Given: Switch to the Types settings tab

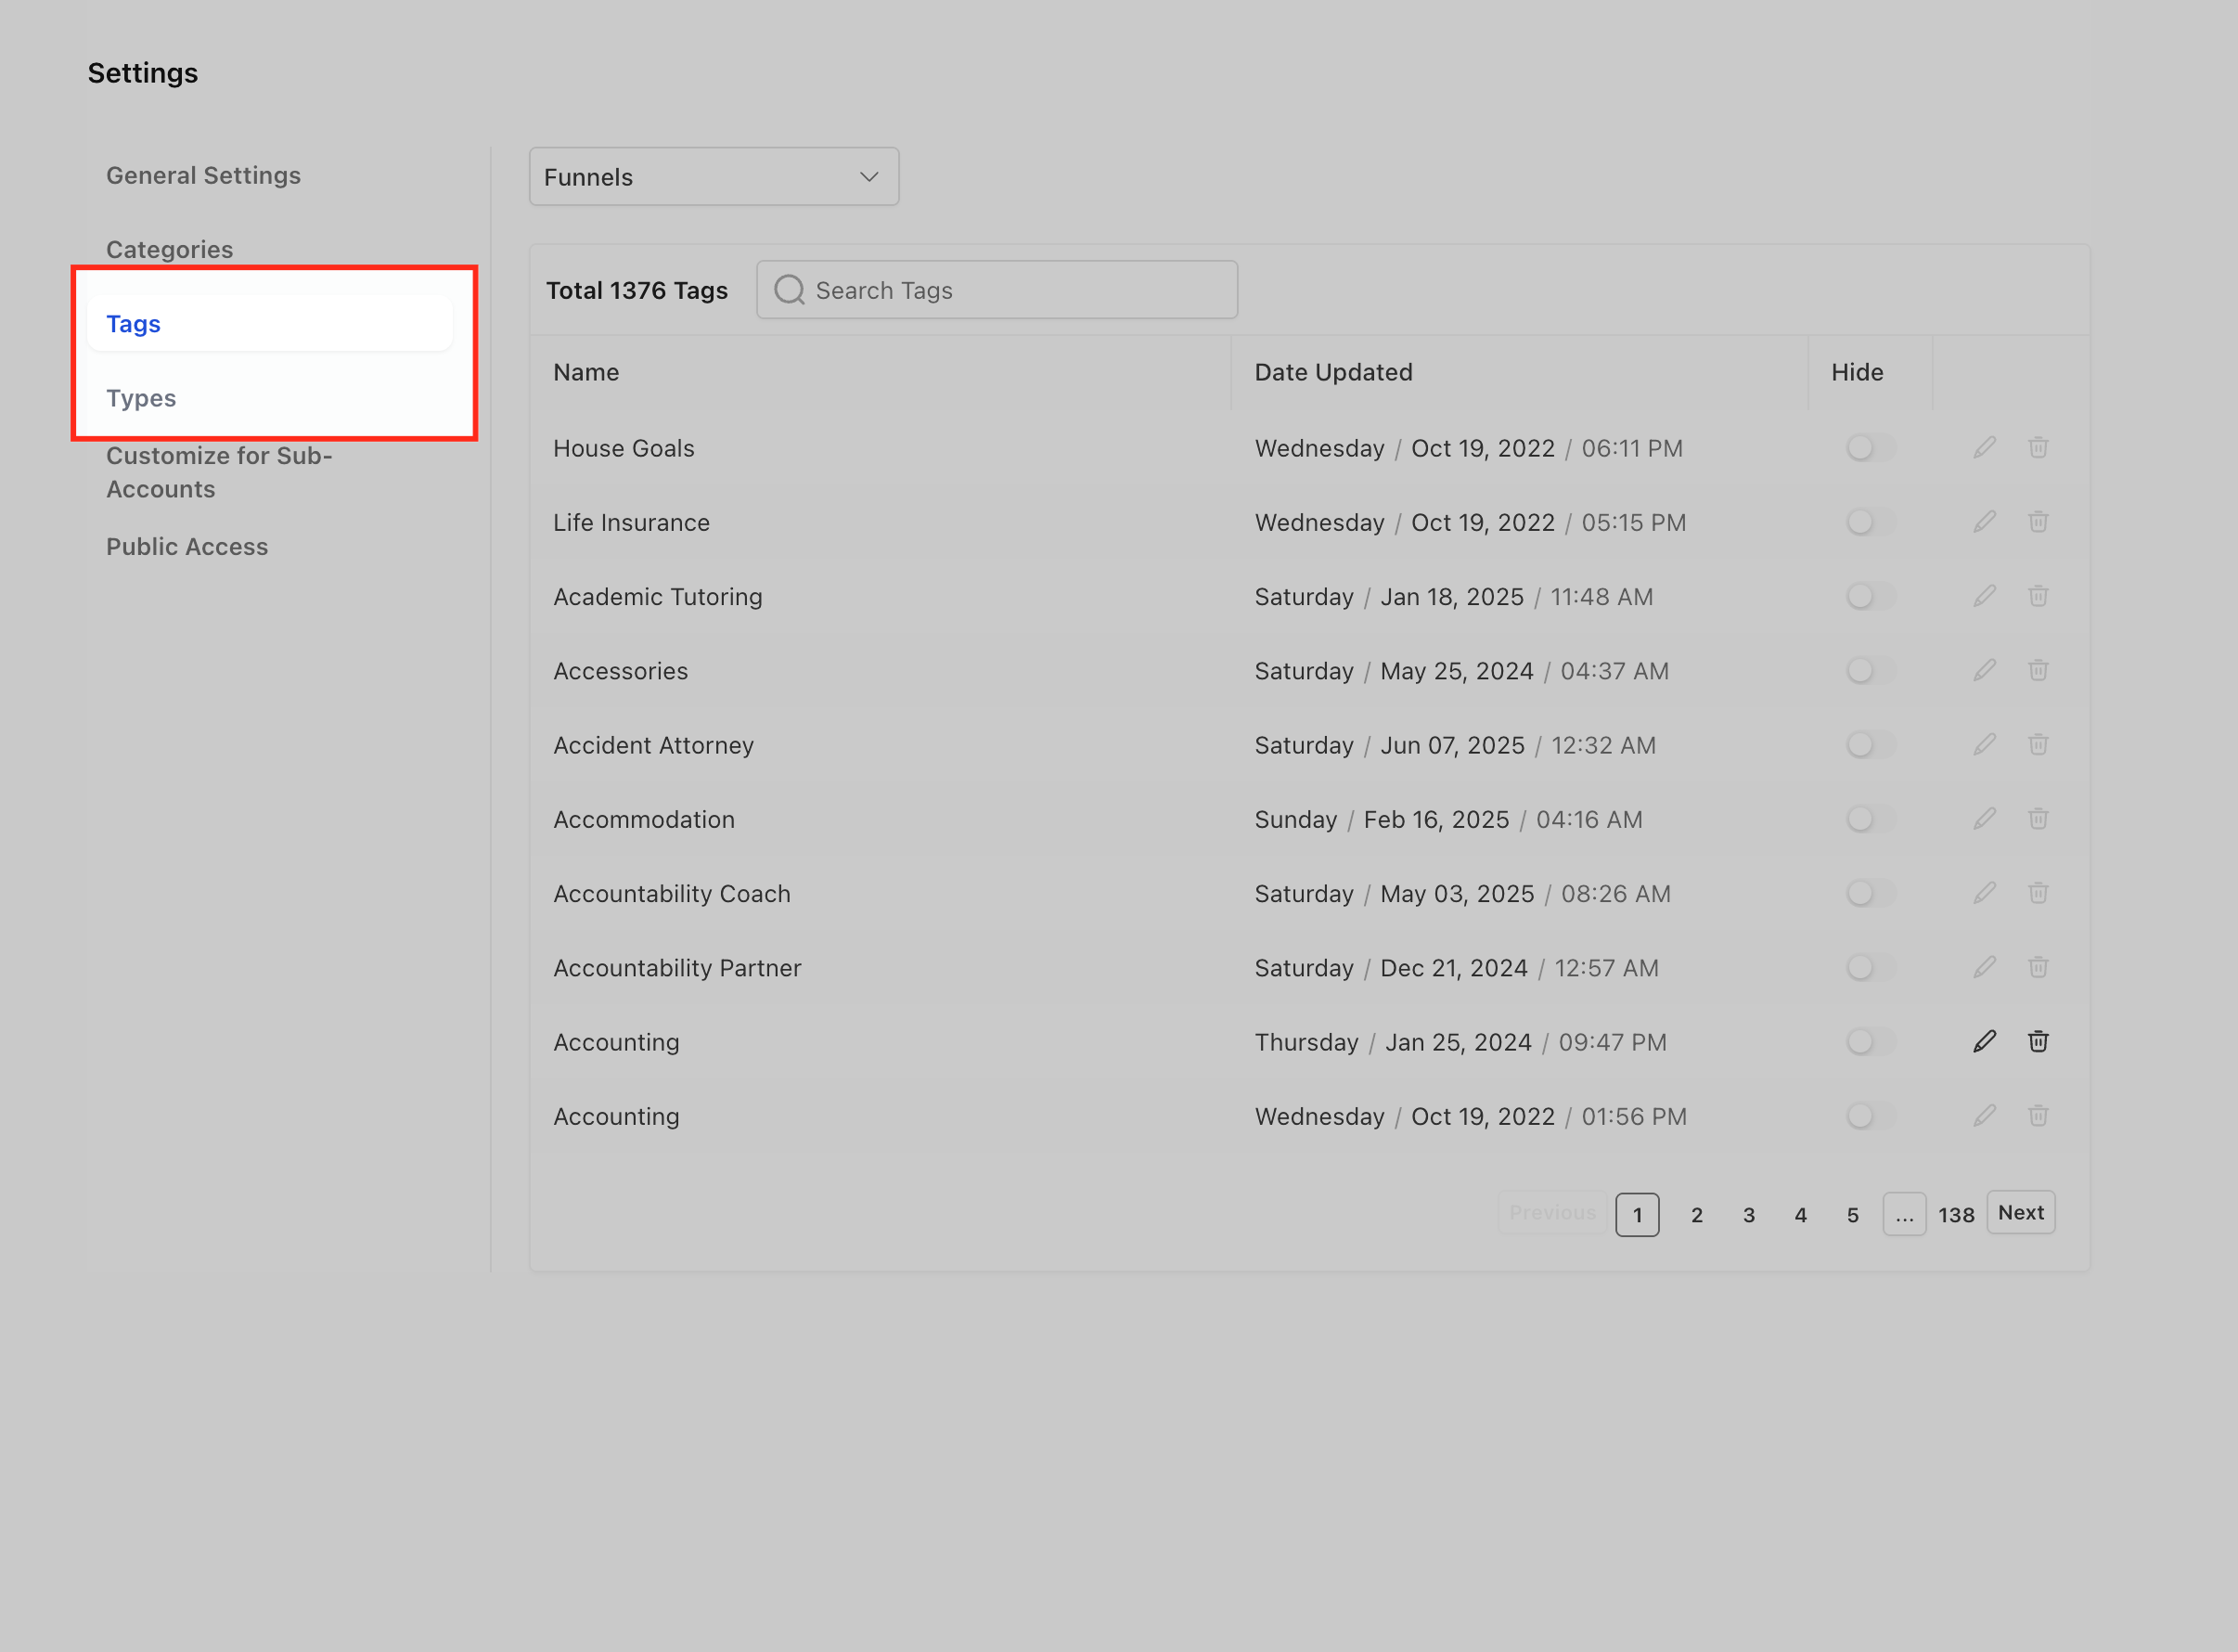Looking at the screenshot, I should (x=141, y=398).
